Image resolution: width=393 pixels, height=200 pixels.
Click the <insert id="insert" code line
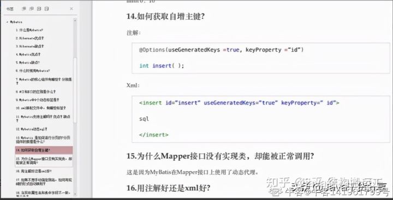(239, 103)
